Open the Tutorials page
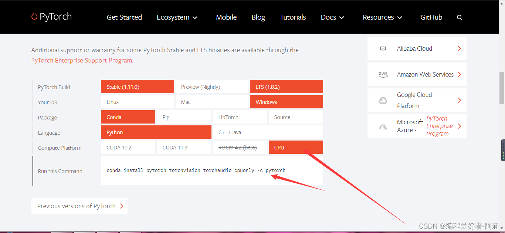 (x=293, y=17)
